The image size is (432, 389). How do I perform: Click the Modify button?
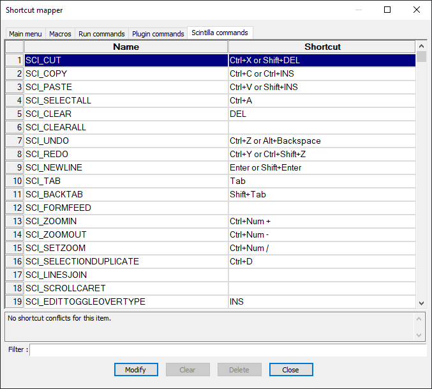[x=136, y=369]
